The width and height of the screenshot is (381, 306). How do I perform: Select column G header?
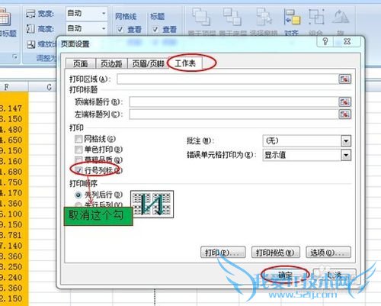(42, 87)
